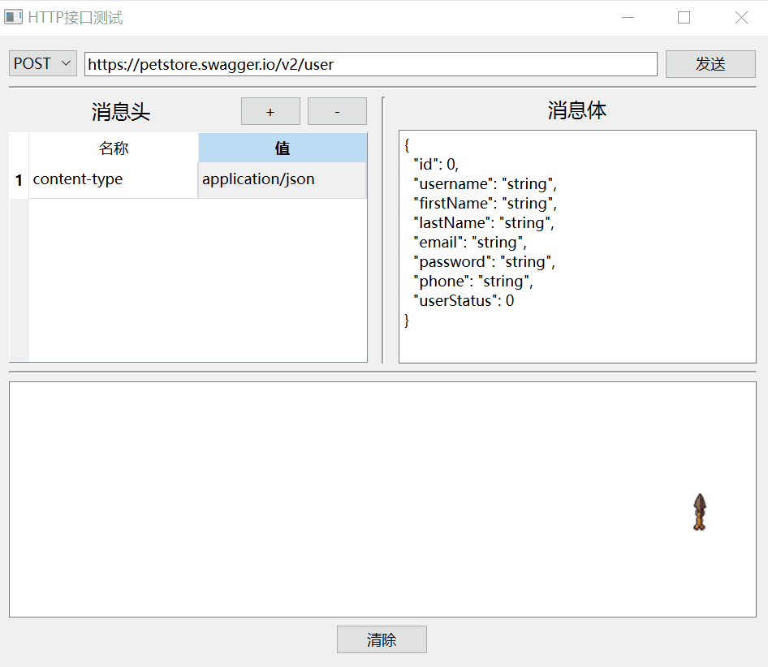Click the 名称 column header
This screenshot has width=768, height=667.
114,148
